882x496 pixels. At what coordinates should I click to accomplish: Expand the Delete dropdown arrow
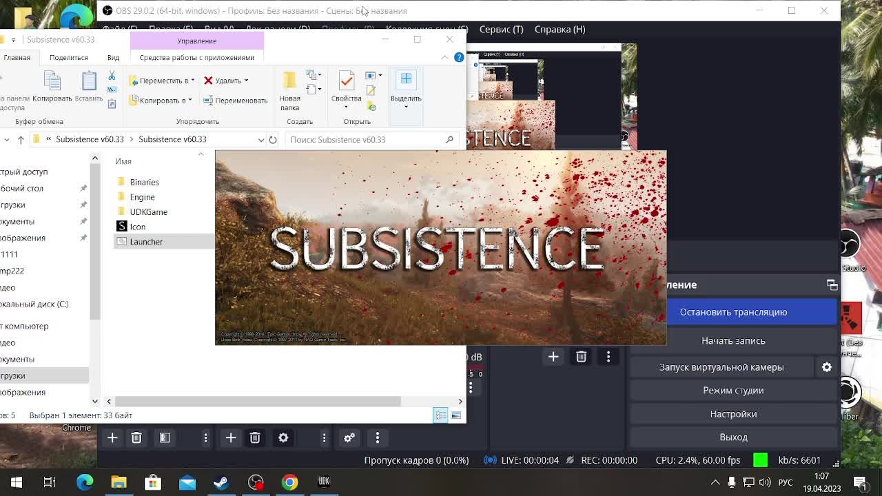point(246,81)
